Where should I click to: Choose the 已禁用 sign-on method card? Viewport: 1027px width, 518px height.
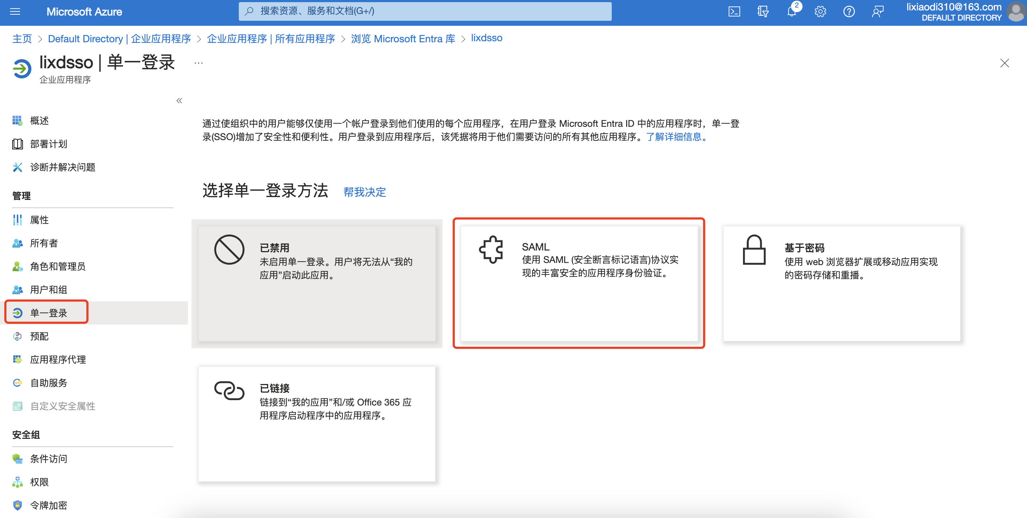coord(317,283)
